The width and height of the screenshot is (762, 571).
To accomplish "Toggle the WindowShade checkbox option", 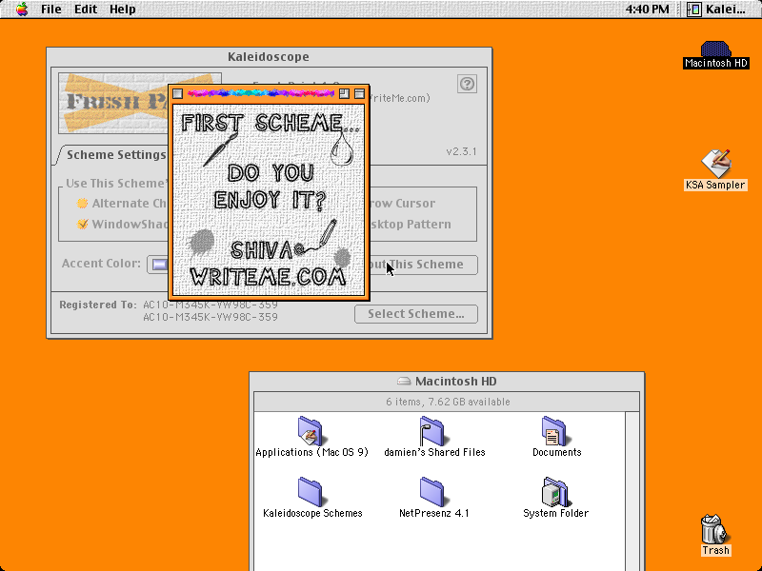I will click(x=83, y=224).
